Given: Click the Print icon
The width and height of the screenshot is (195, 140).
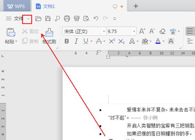Looking at the screenshot, I should (67, 19).
